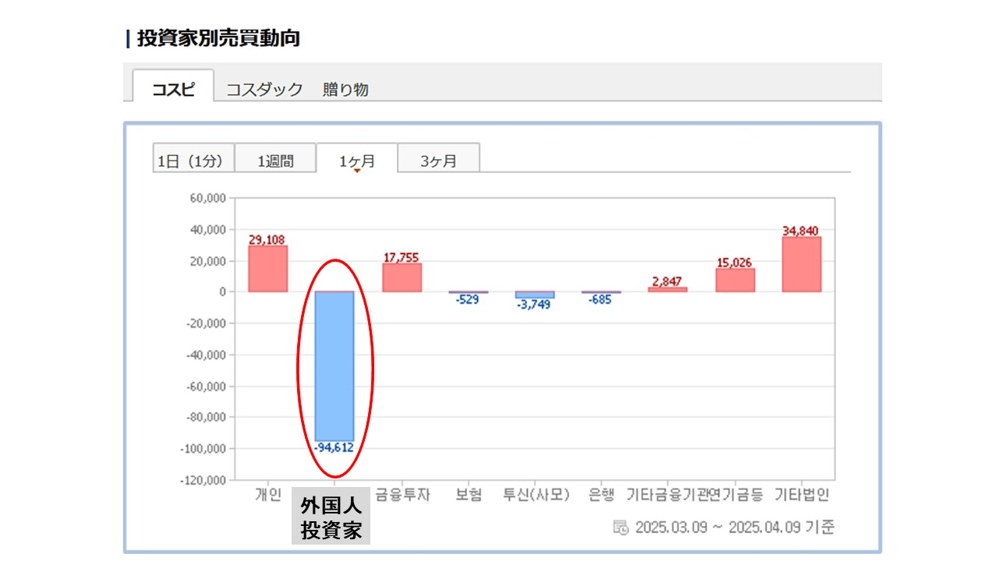Image resolution: width=998 pixels, height=561 pixels.
Task: Click the 기타법인 bar showing 34,840
Action: [x=802, y=264]
